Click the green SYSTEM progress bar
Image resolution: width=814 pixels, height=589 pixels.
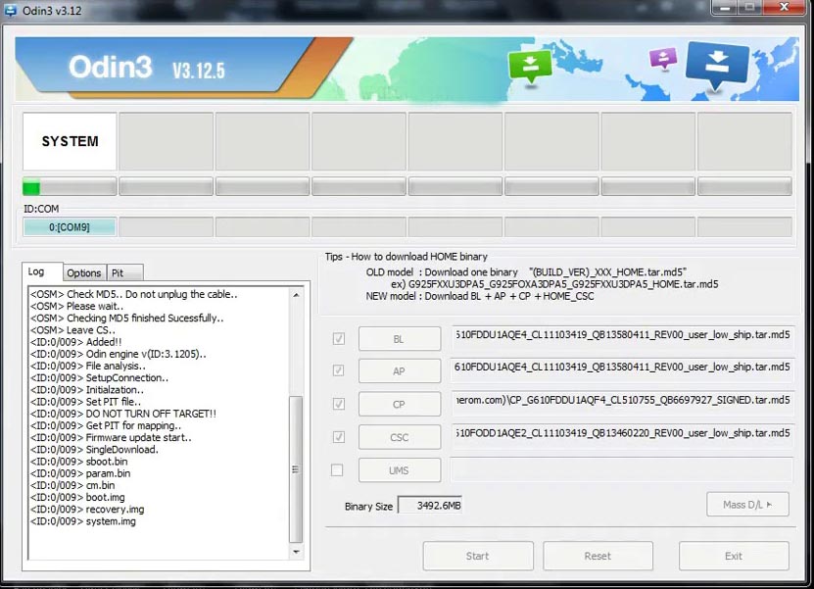point(70,186)
